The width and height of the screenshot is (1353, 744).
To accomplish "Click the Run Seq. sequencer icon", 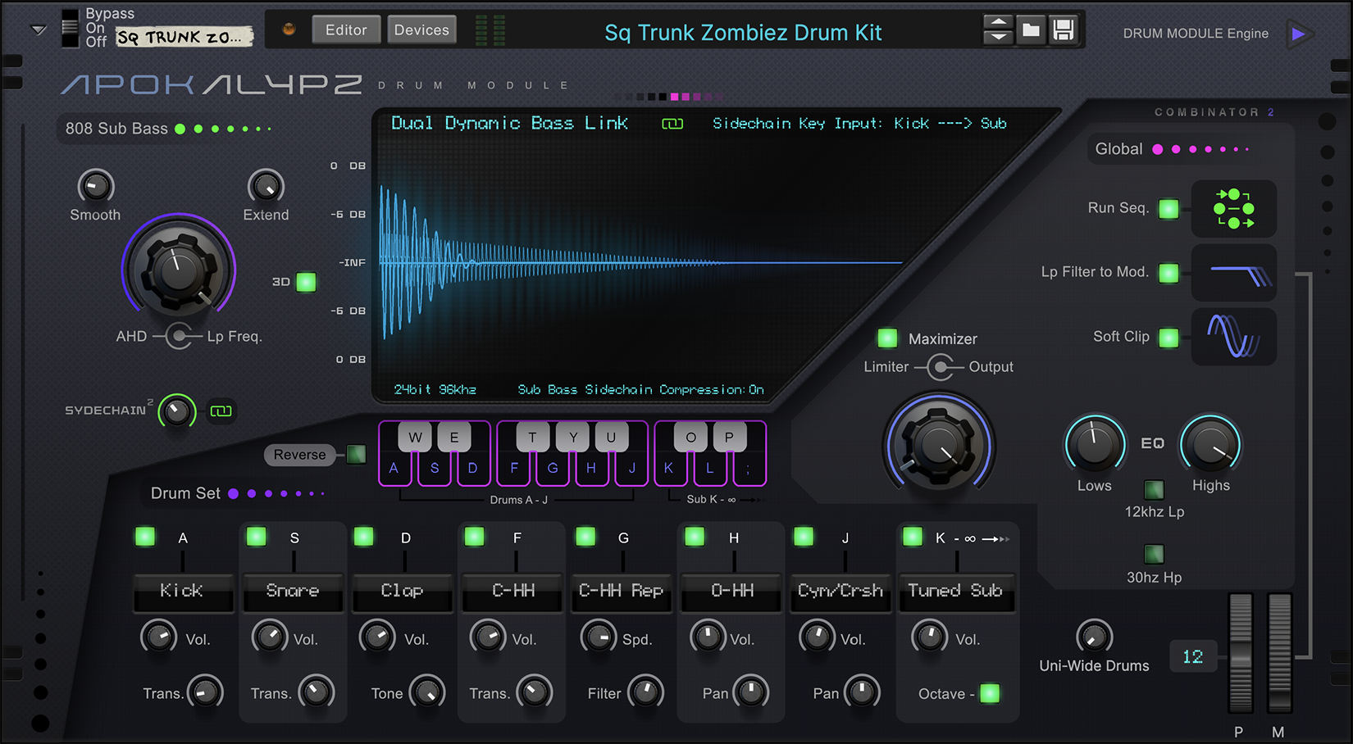I will click(1233, 209).
